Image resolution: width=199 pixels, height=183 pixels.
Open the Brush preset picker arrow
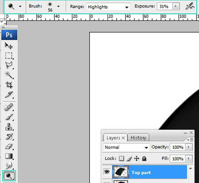(x=58, y=6)
